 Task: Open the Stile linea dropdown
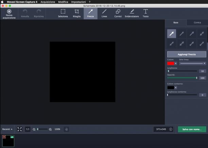click(193, 64)
